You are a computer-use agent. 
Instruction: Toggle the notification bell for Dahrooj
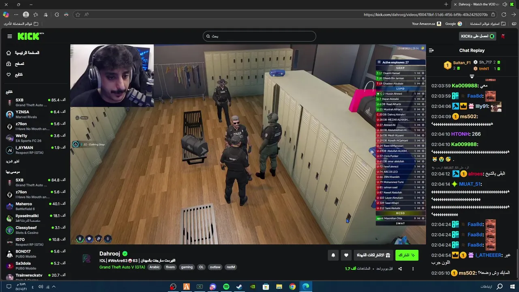(333, 255)
